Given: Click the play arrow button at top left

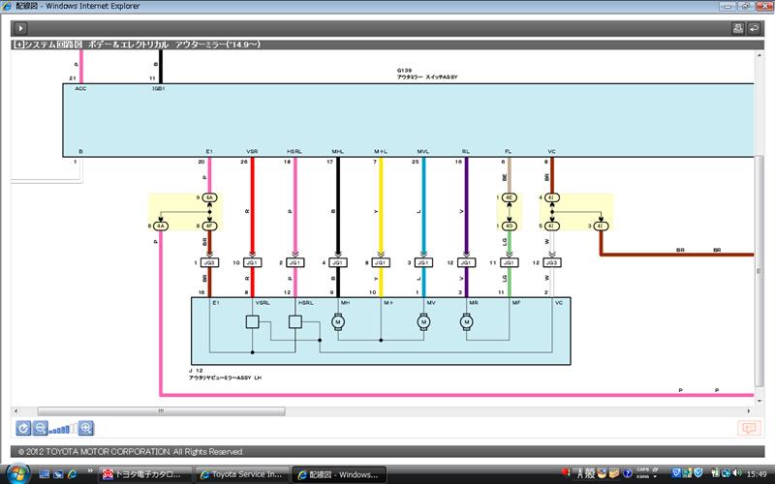Looking at the screenshot, I should [x=18, y=29].
